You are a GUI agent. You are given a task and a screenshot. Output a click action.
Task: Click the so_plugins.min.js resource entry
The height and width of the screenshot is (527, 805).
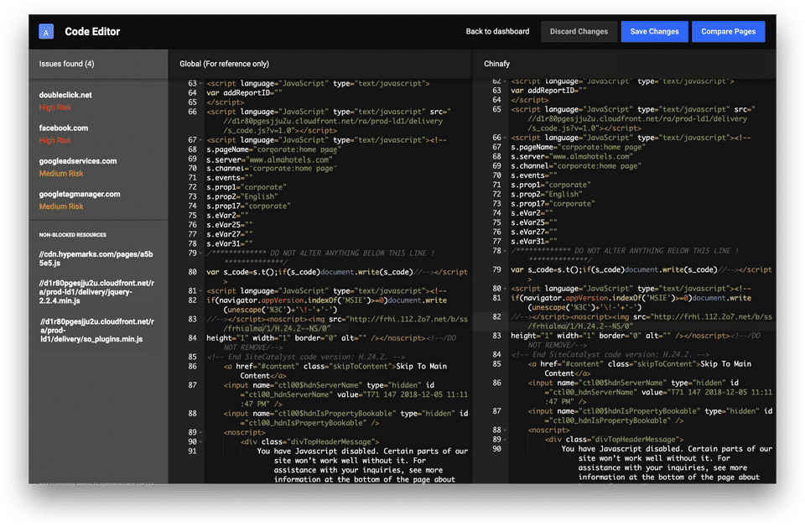point(96,330)
